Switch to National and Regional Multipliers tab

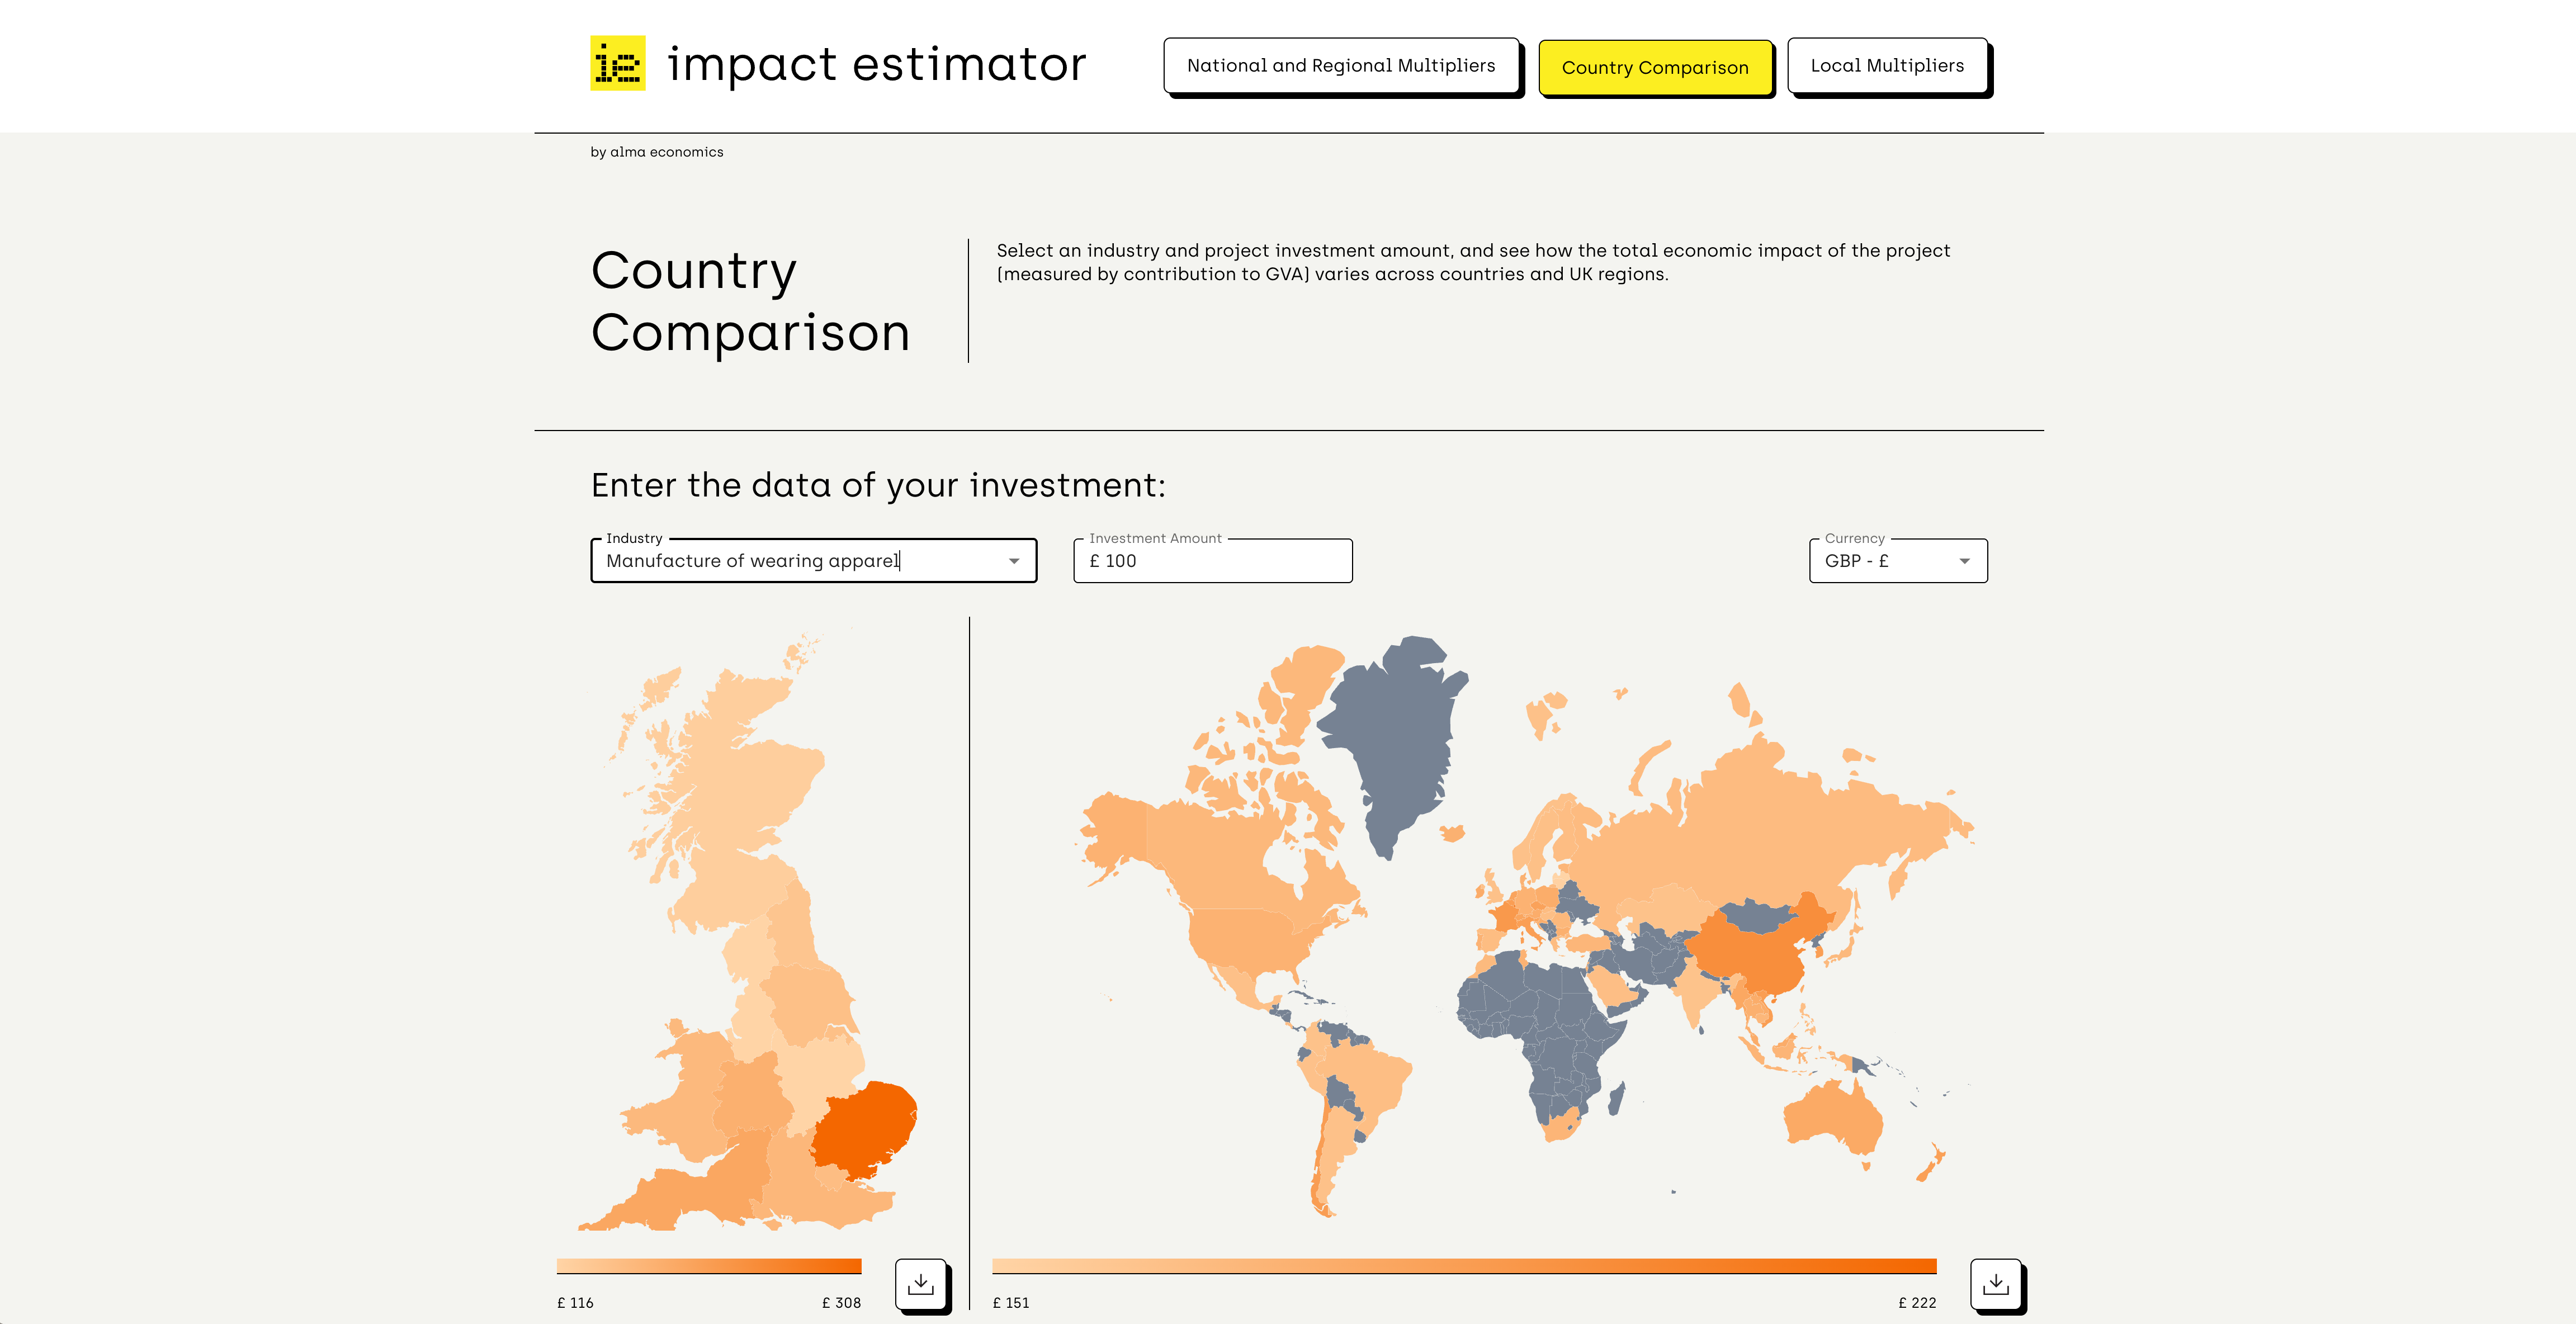(x=1340, y=66)
